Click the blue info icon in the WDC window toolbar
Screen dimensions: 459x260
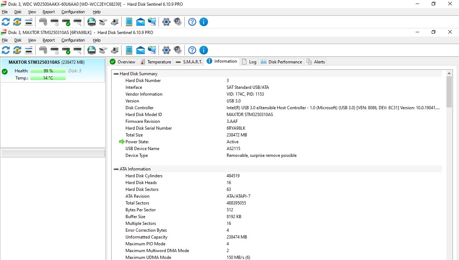(204, 22)
